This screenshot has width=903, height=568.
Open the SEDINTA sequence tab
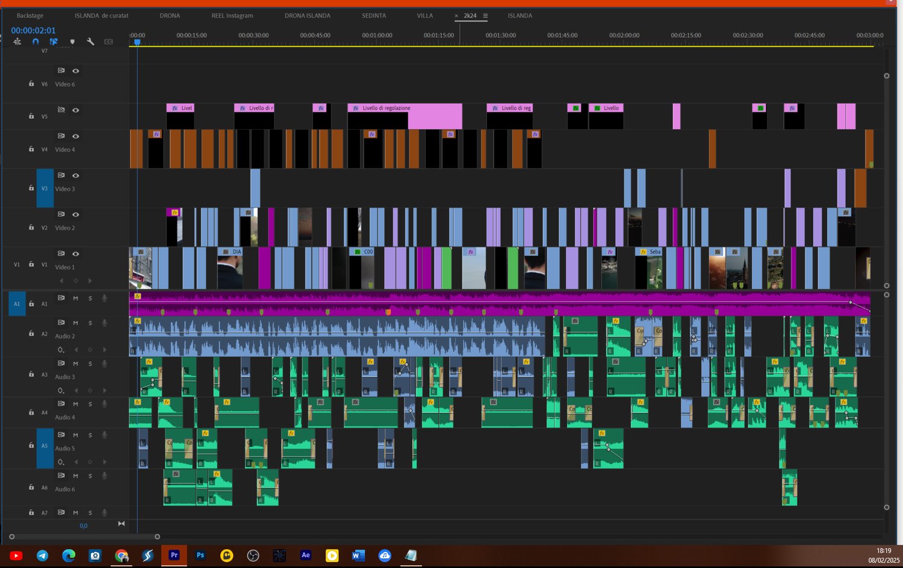[374, 16]
